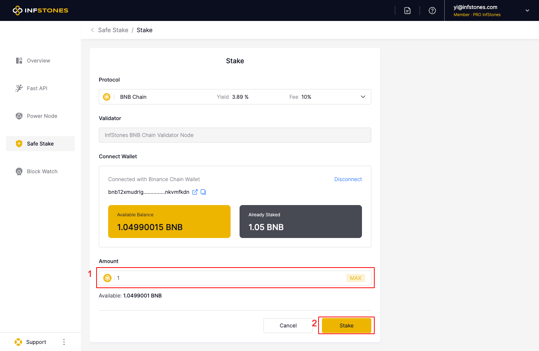Click the Support lifebuoy icon
The width and height of the screenshot is (539, 351).
click(x=18, y=342)
